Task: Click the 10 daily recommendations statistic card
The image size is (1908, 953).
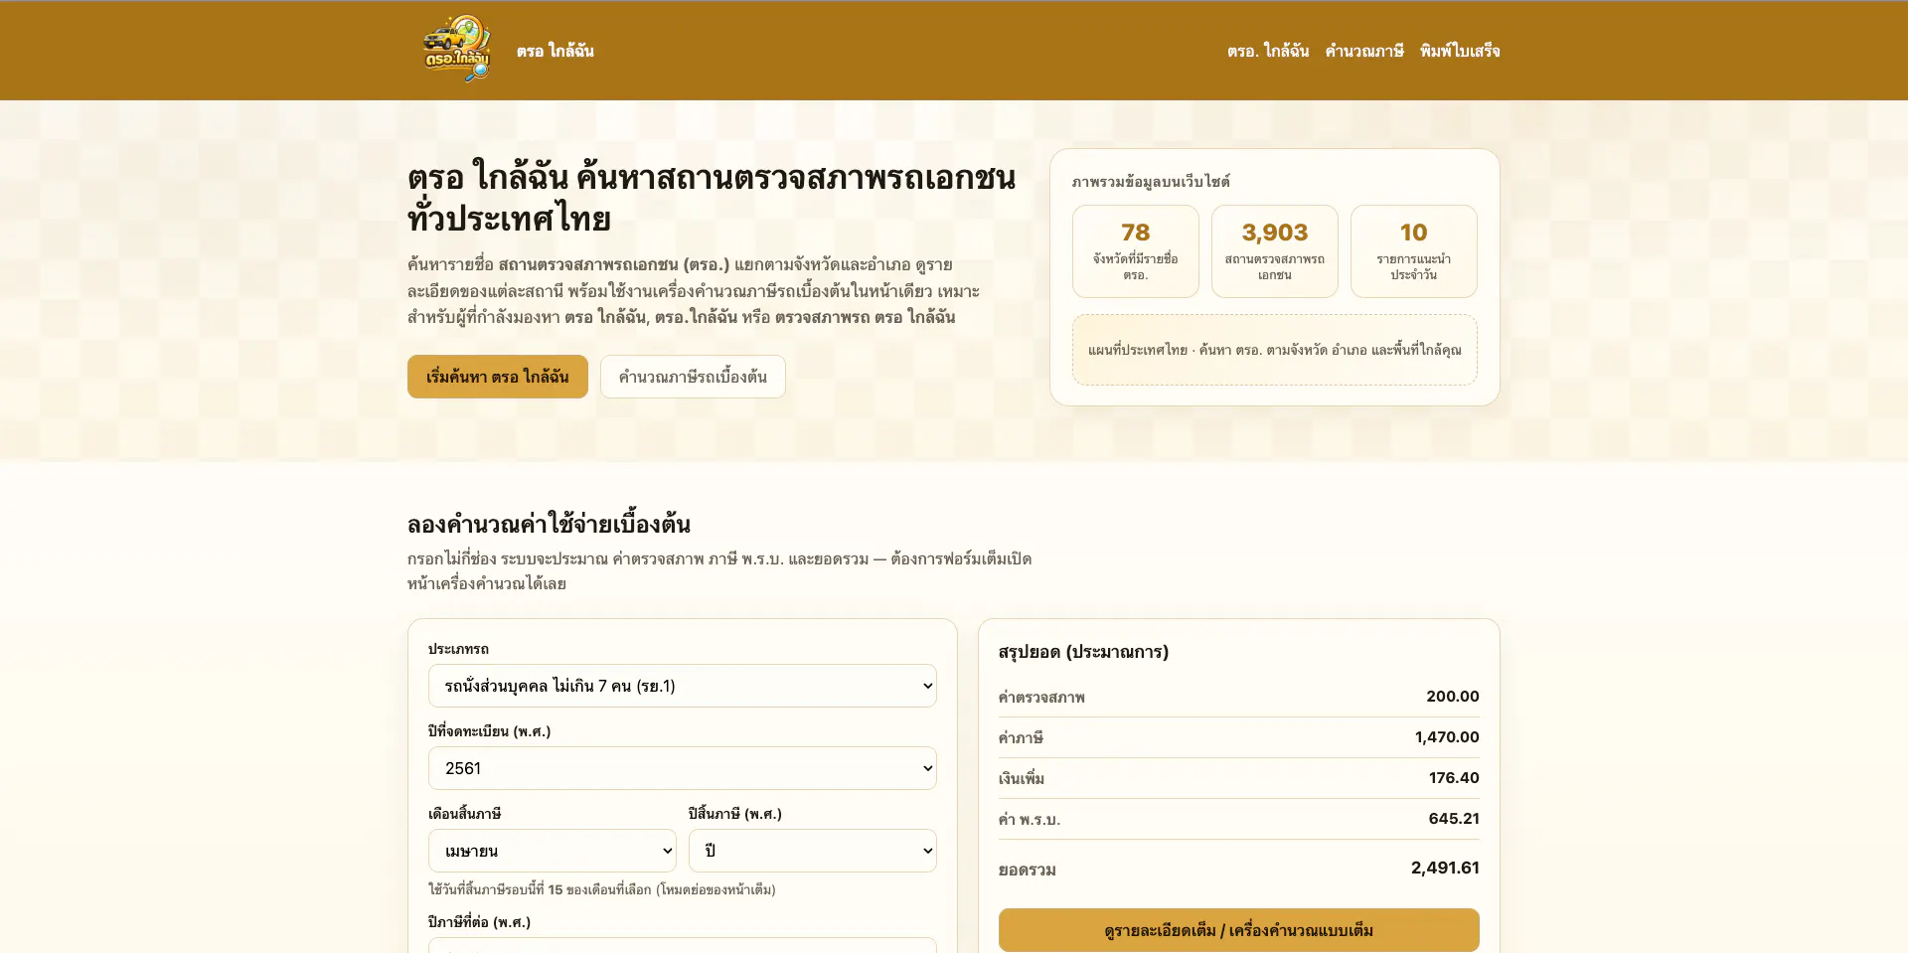Action: [1414, 251]
